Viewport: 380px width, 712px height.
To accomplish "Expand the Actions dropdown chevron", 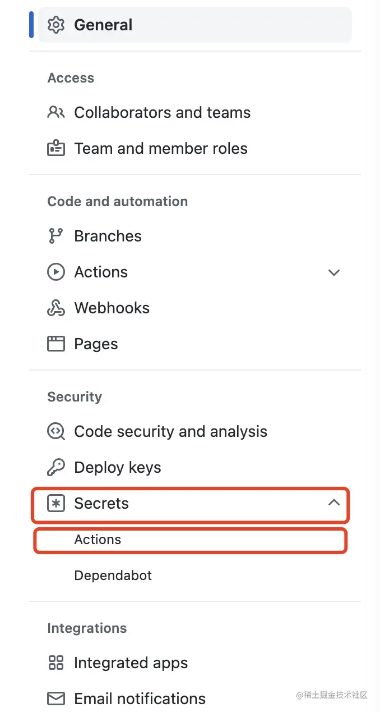I will tap(334, 272).
